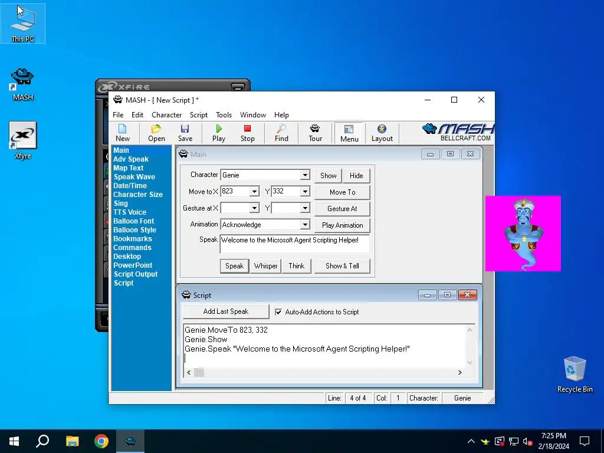Click the script horizontal scrollbar right arrow
This screenshot has height=453, width=604.
pos(459,373)
